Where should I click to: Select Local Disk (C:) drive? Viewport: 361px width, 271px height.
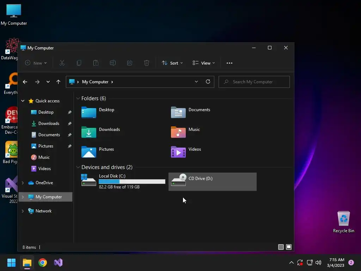(x=123, y=182)
